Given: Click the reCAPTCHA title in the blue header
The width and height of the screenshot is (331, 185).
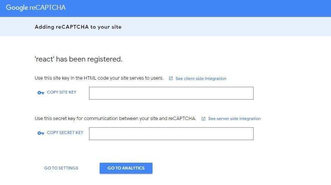Looking at the screenshot, I should tap(48, 8).
